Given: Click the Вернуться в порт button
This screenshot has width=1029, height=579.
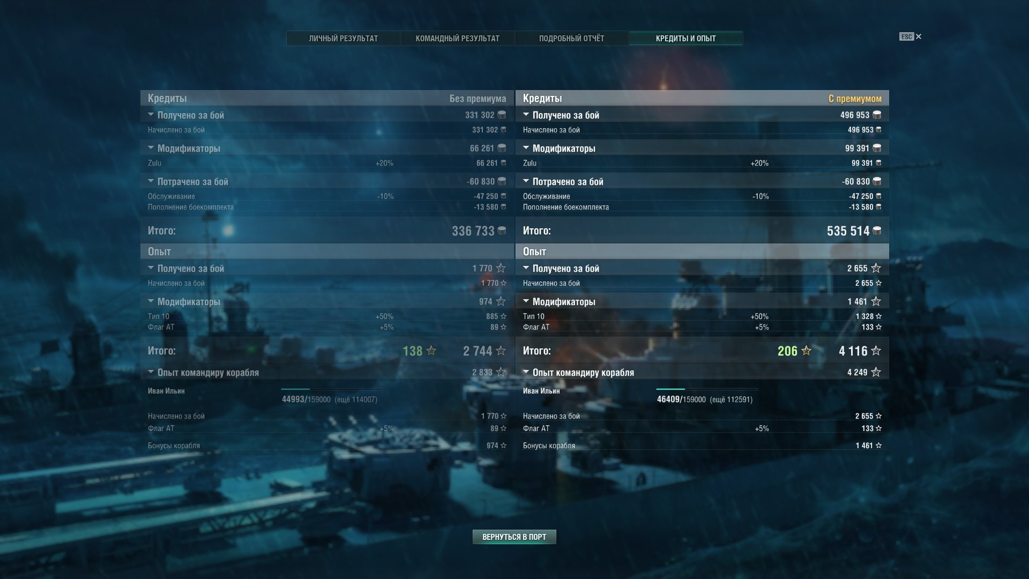Looking at the screenshot, I should [x=514, y=537].
